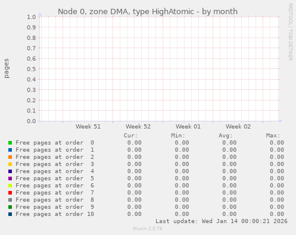Select 'Free pages at order 1' label
The image size is (296, 235).
pyautogui.click(x=55, y=150)
